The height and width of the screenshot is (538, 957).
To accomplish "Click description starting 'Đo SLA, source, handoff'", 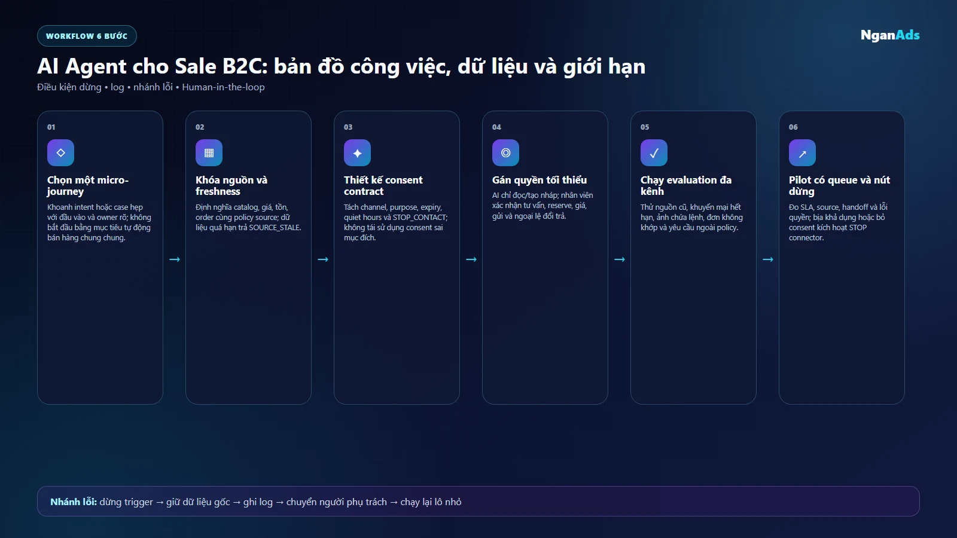I will [x=838, y=222].
